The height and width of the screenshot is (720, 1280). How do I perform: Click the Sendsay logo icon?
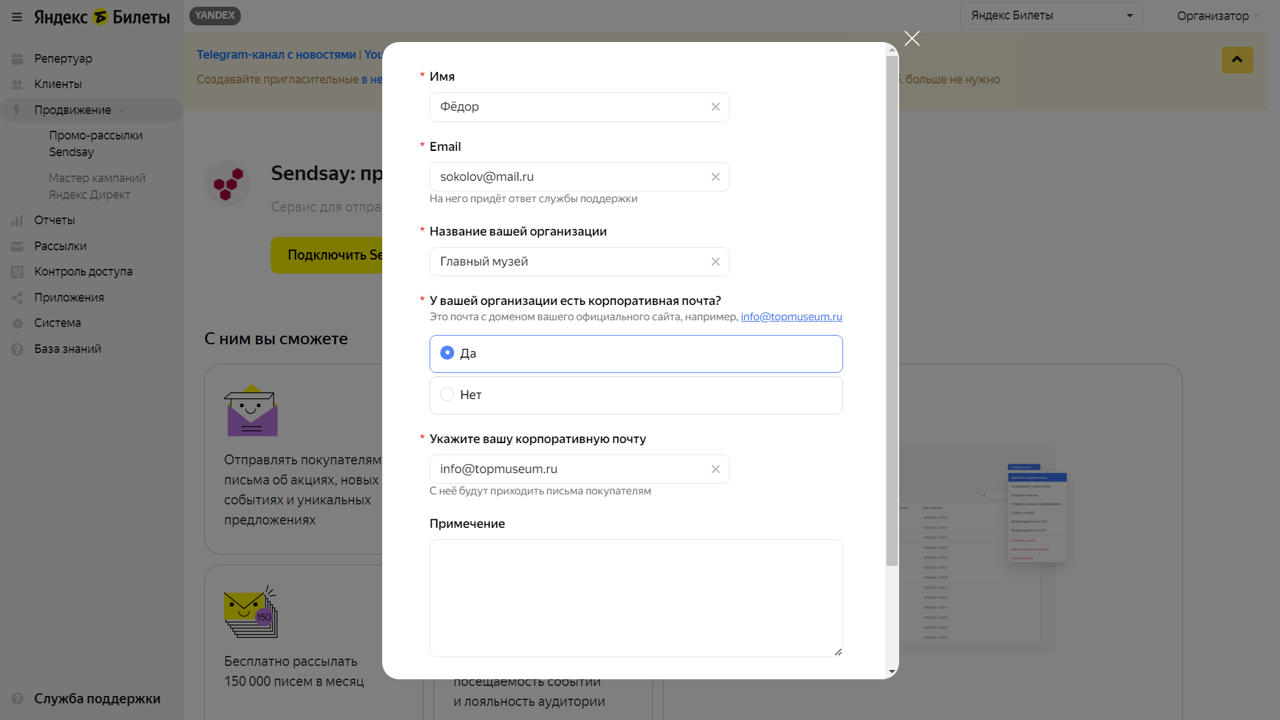227,184
